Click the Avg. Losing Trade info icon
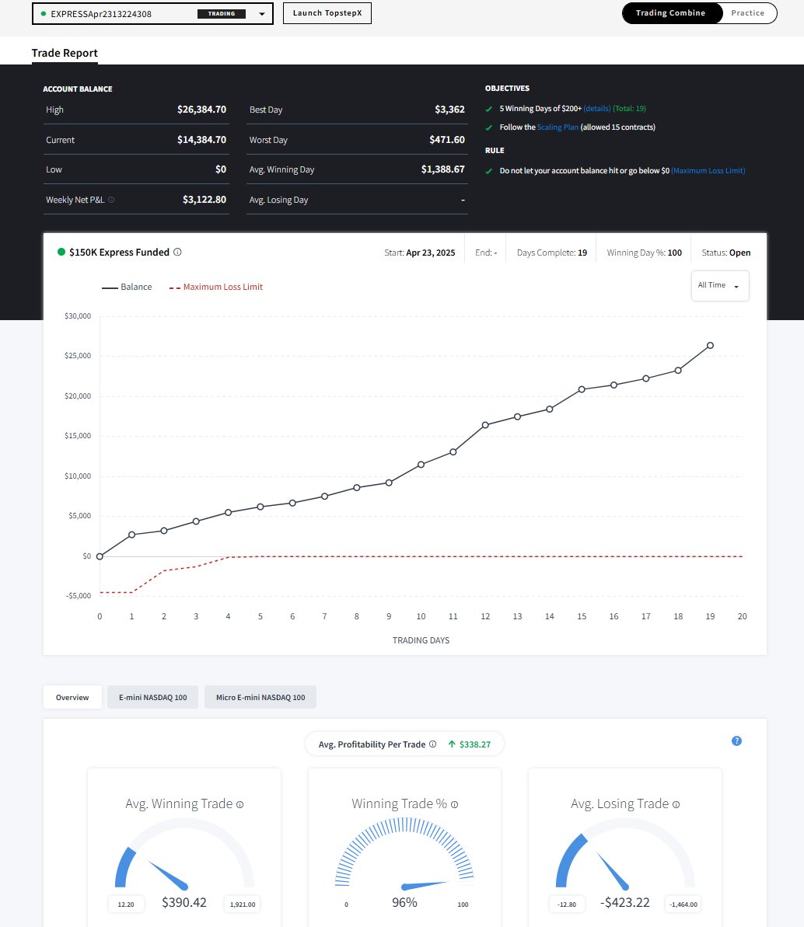 (676, 805)
